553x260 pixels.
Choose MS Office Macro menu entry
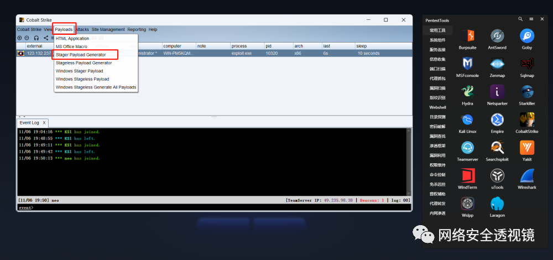click(96, 46)
